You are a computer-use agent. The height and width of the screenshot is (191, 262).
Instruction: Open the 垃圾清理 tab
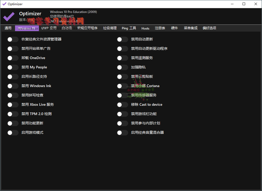click(110, 28)
